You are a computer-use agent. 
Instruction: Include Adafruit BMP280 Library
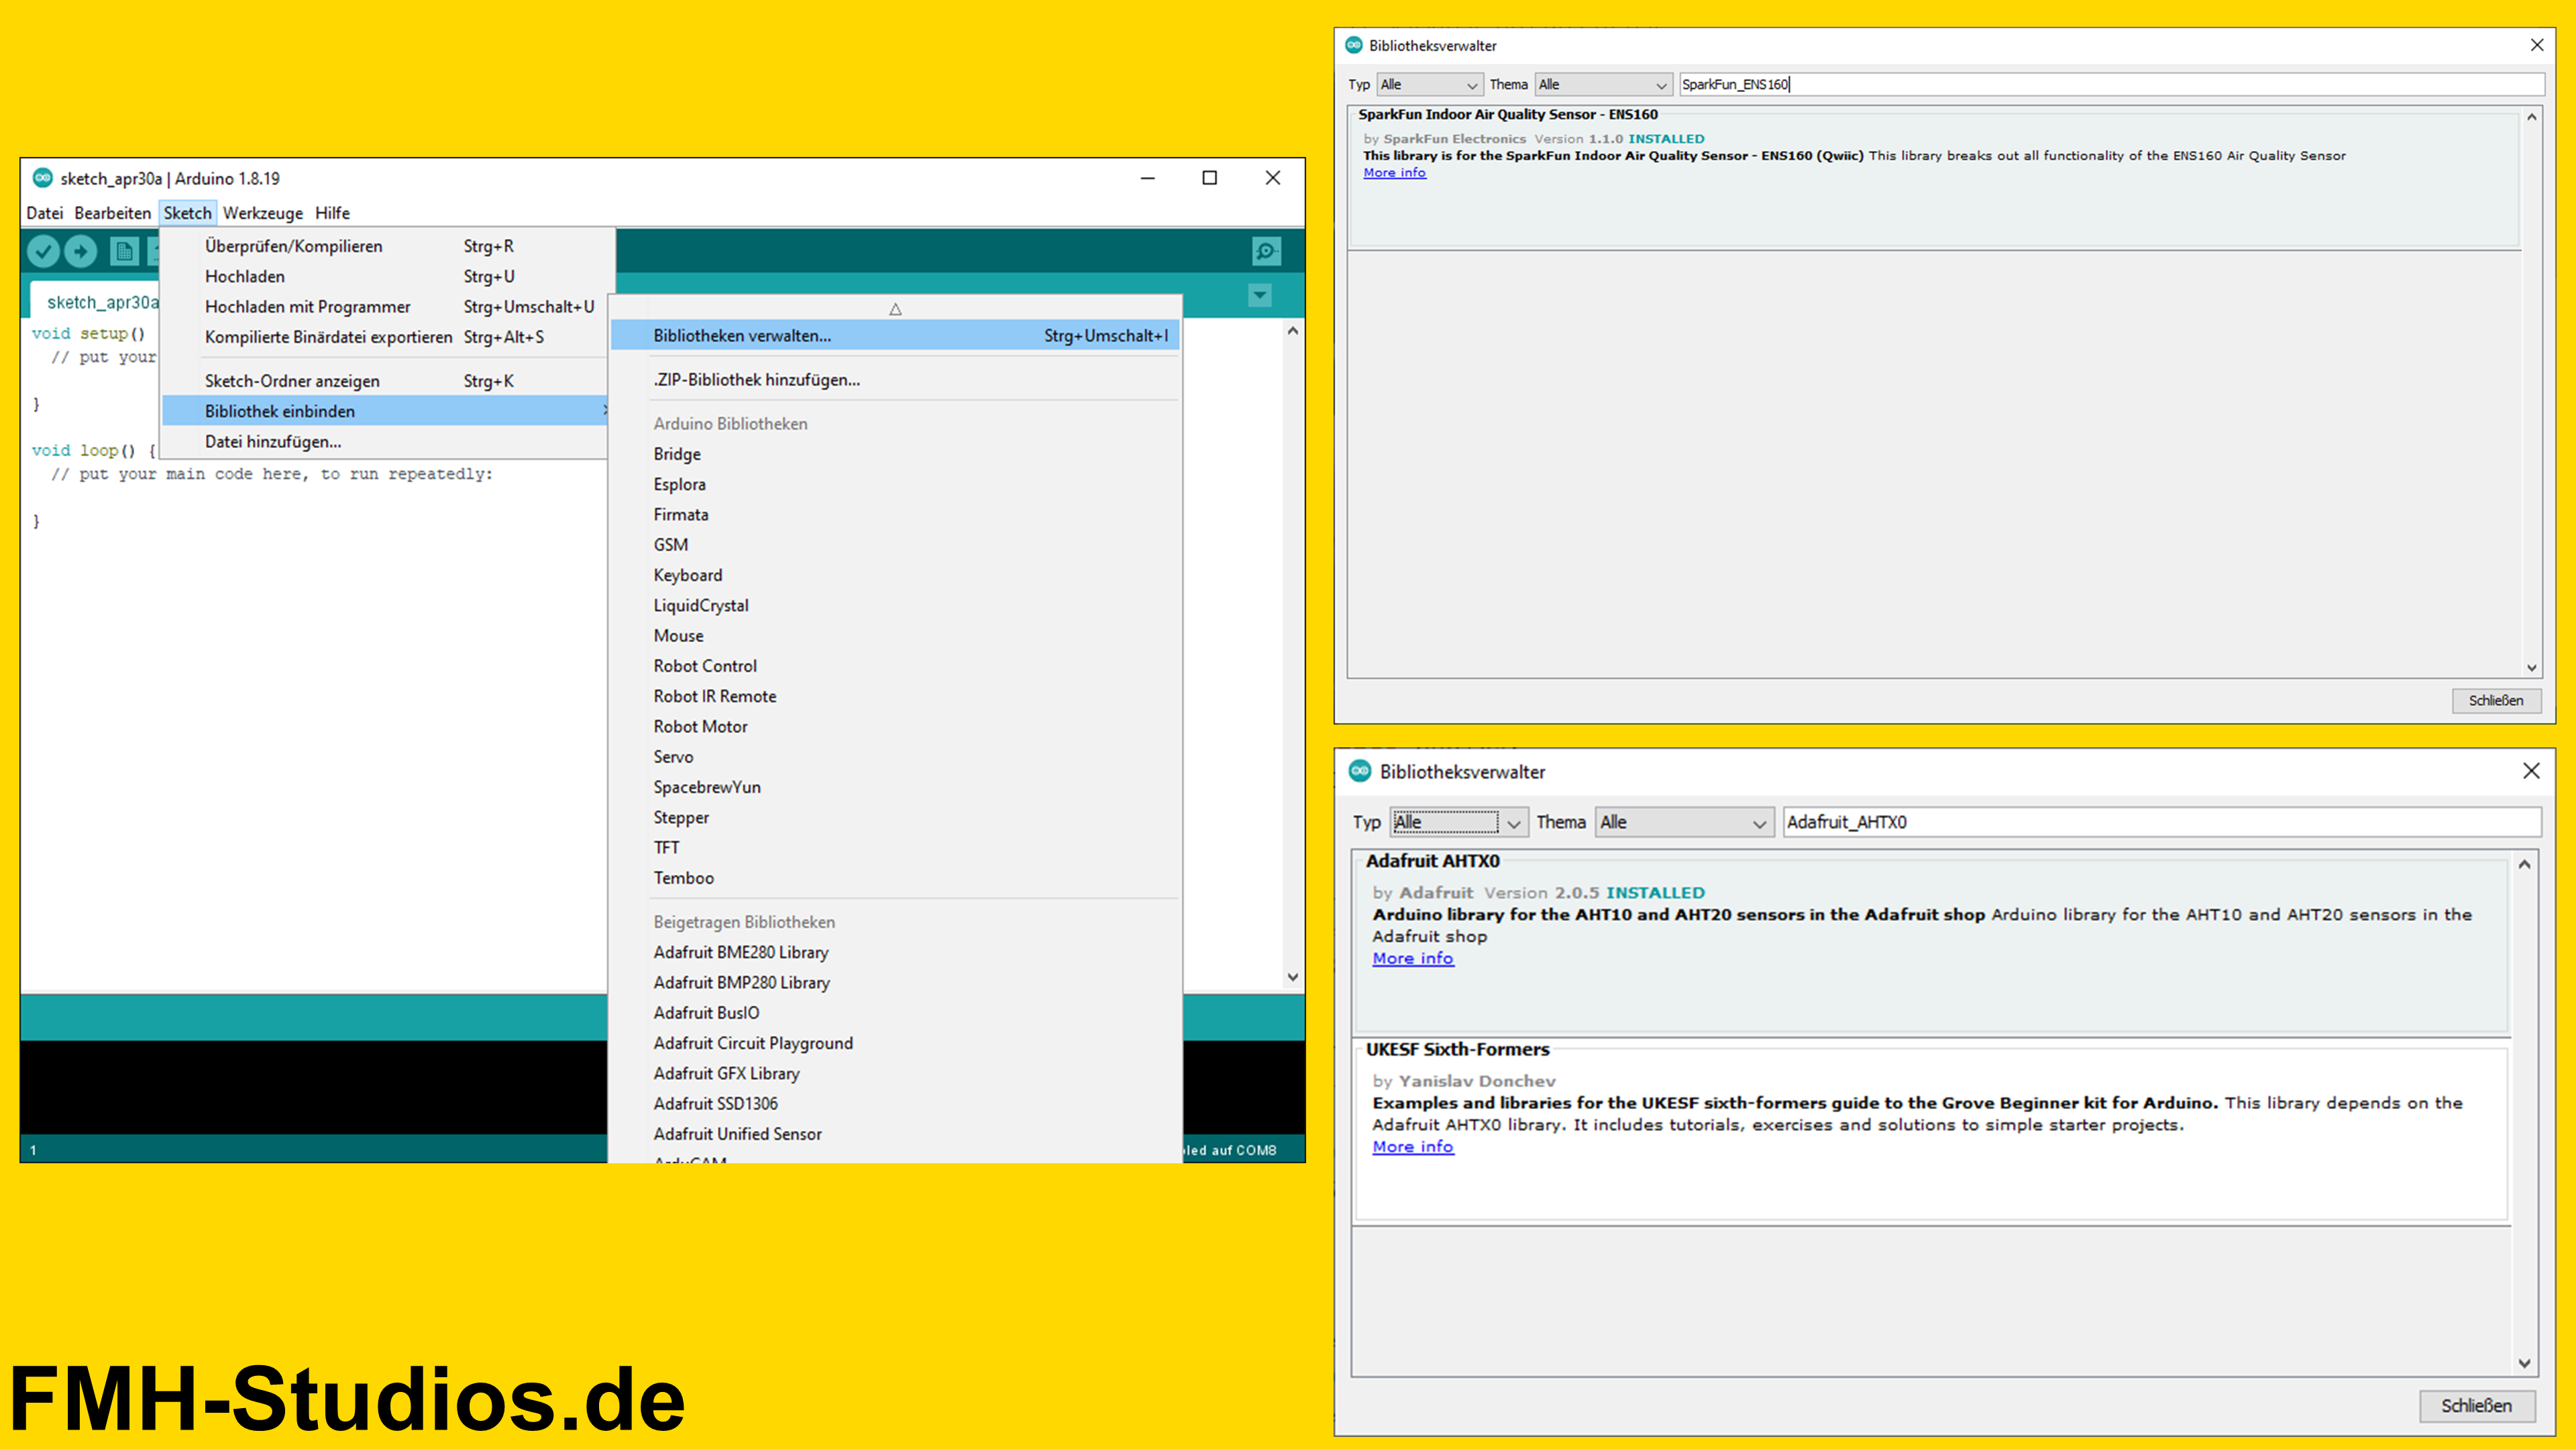[895, 983]
